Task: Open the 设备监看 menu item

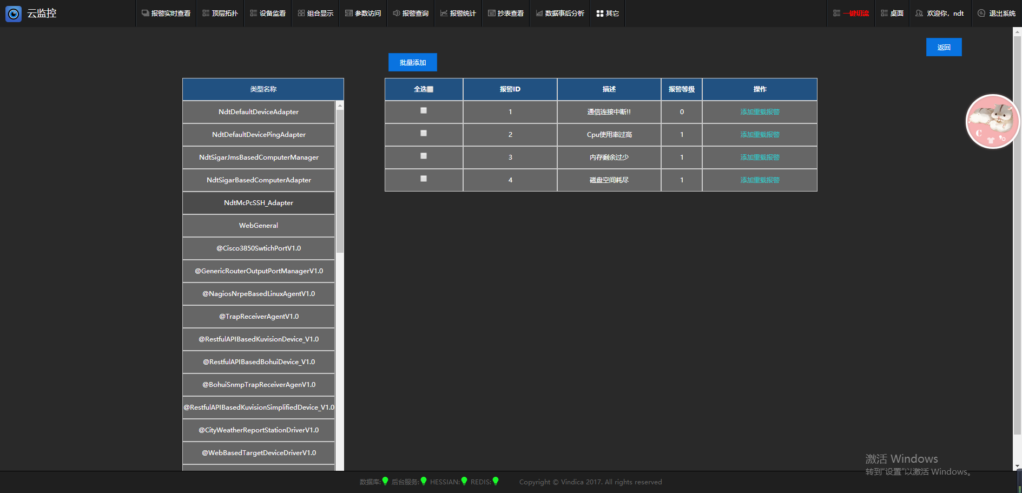Action: point(268,14)
